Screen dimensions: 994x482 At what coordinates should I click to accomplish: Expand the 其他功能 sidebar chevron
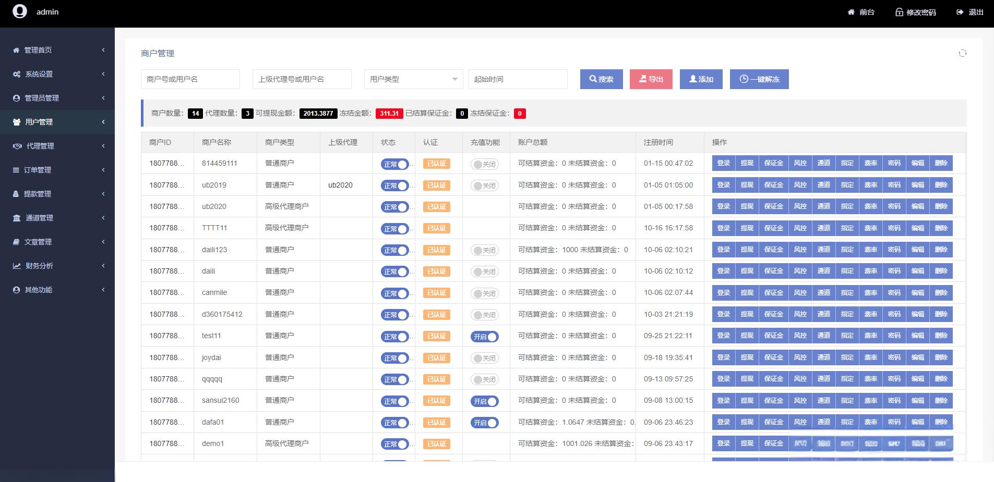(103, 290)
